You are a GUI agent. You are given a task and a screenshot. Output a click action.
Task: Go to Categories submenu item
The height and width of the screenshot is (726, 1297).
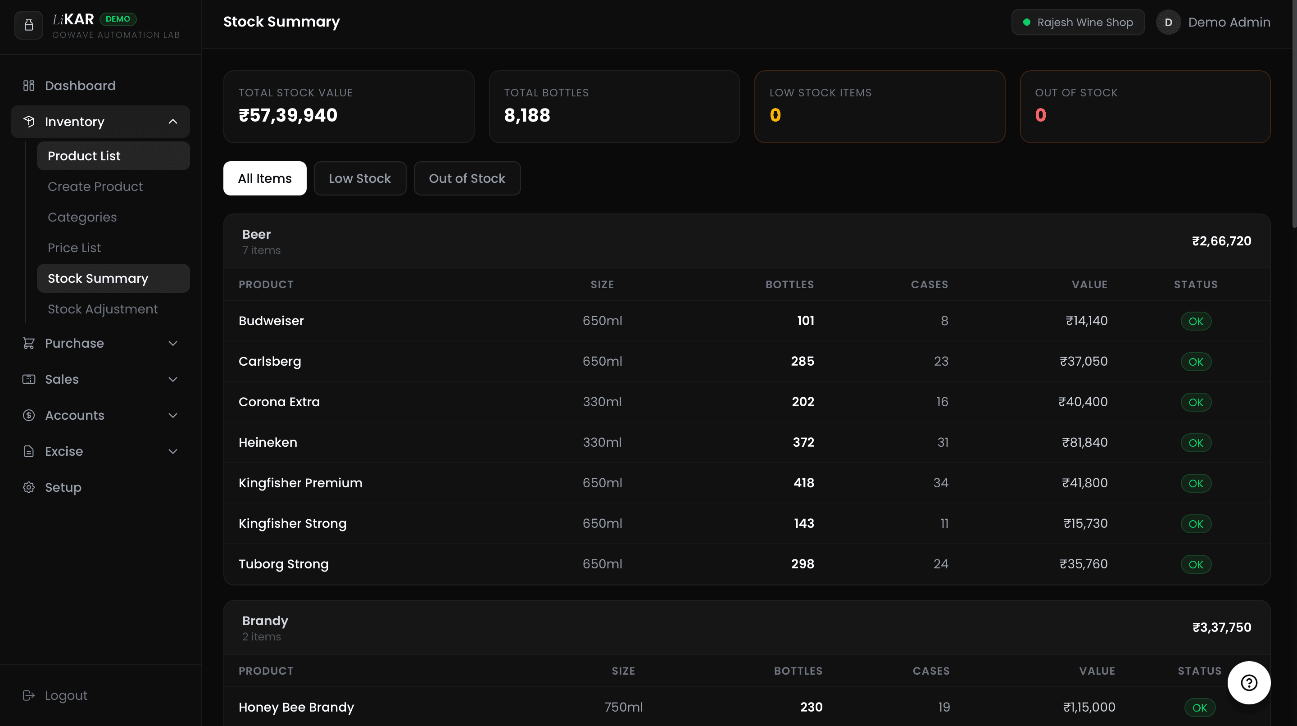click(x=113, y=217)
